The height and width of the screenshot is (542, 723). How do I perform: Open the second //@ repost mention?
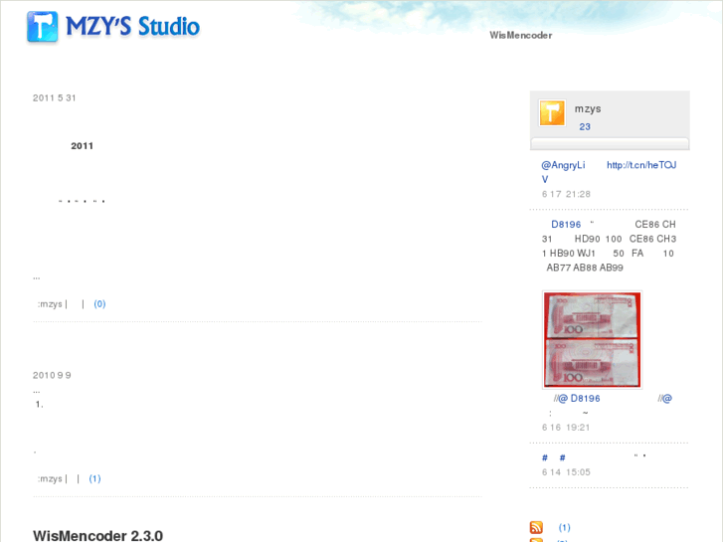click(665, 399)
